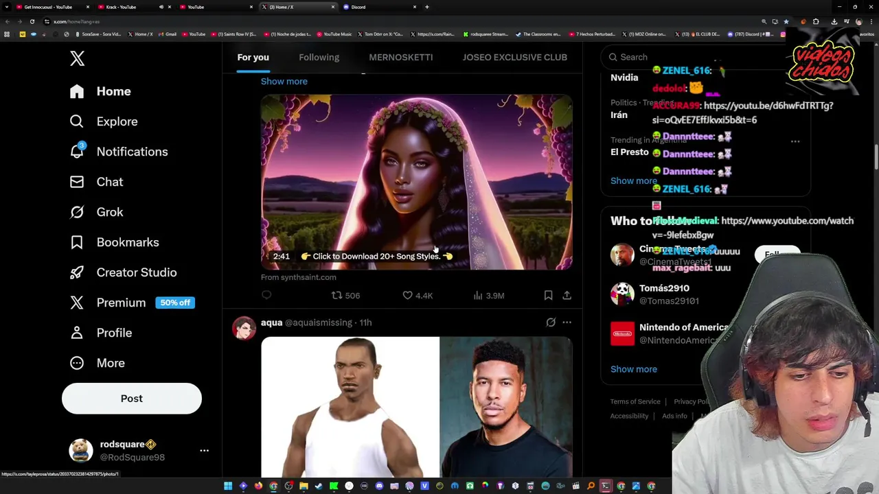Open File Explorer from the taskbar
The image size is (879, 494).
(304, 486)
